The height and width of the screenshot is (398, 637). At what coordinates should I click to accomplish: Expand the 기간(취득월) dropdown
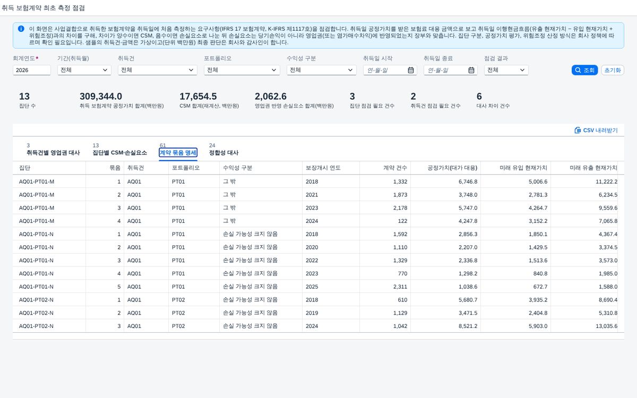(84, 70)
